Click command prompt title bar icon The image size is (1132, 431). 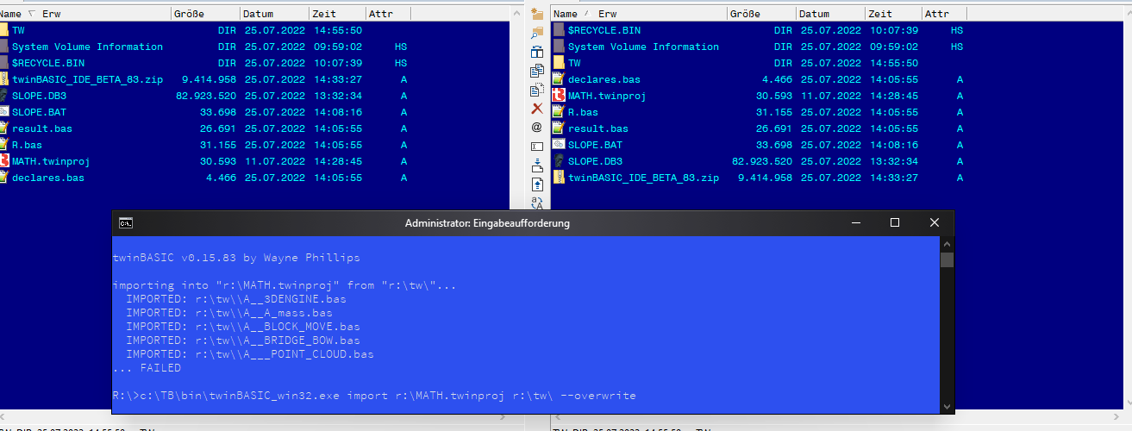pos(126,222)
